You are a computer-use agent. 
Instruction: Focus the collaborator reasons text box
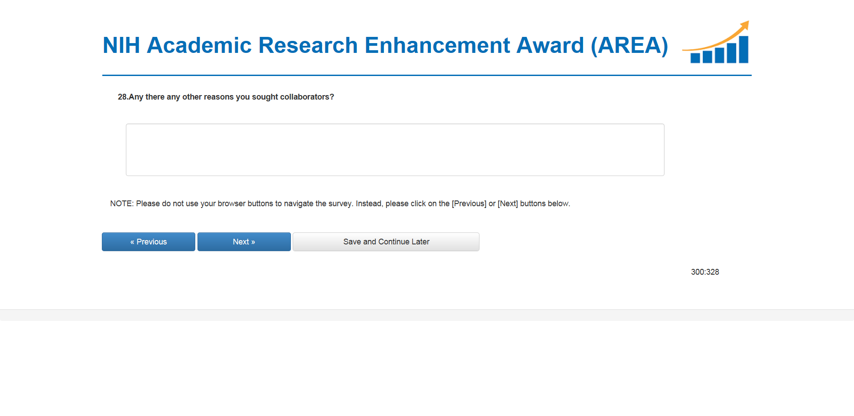click(x=395, y=150)
